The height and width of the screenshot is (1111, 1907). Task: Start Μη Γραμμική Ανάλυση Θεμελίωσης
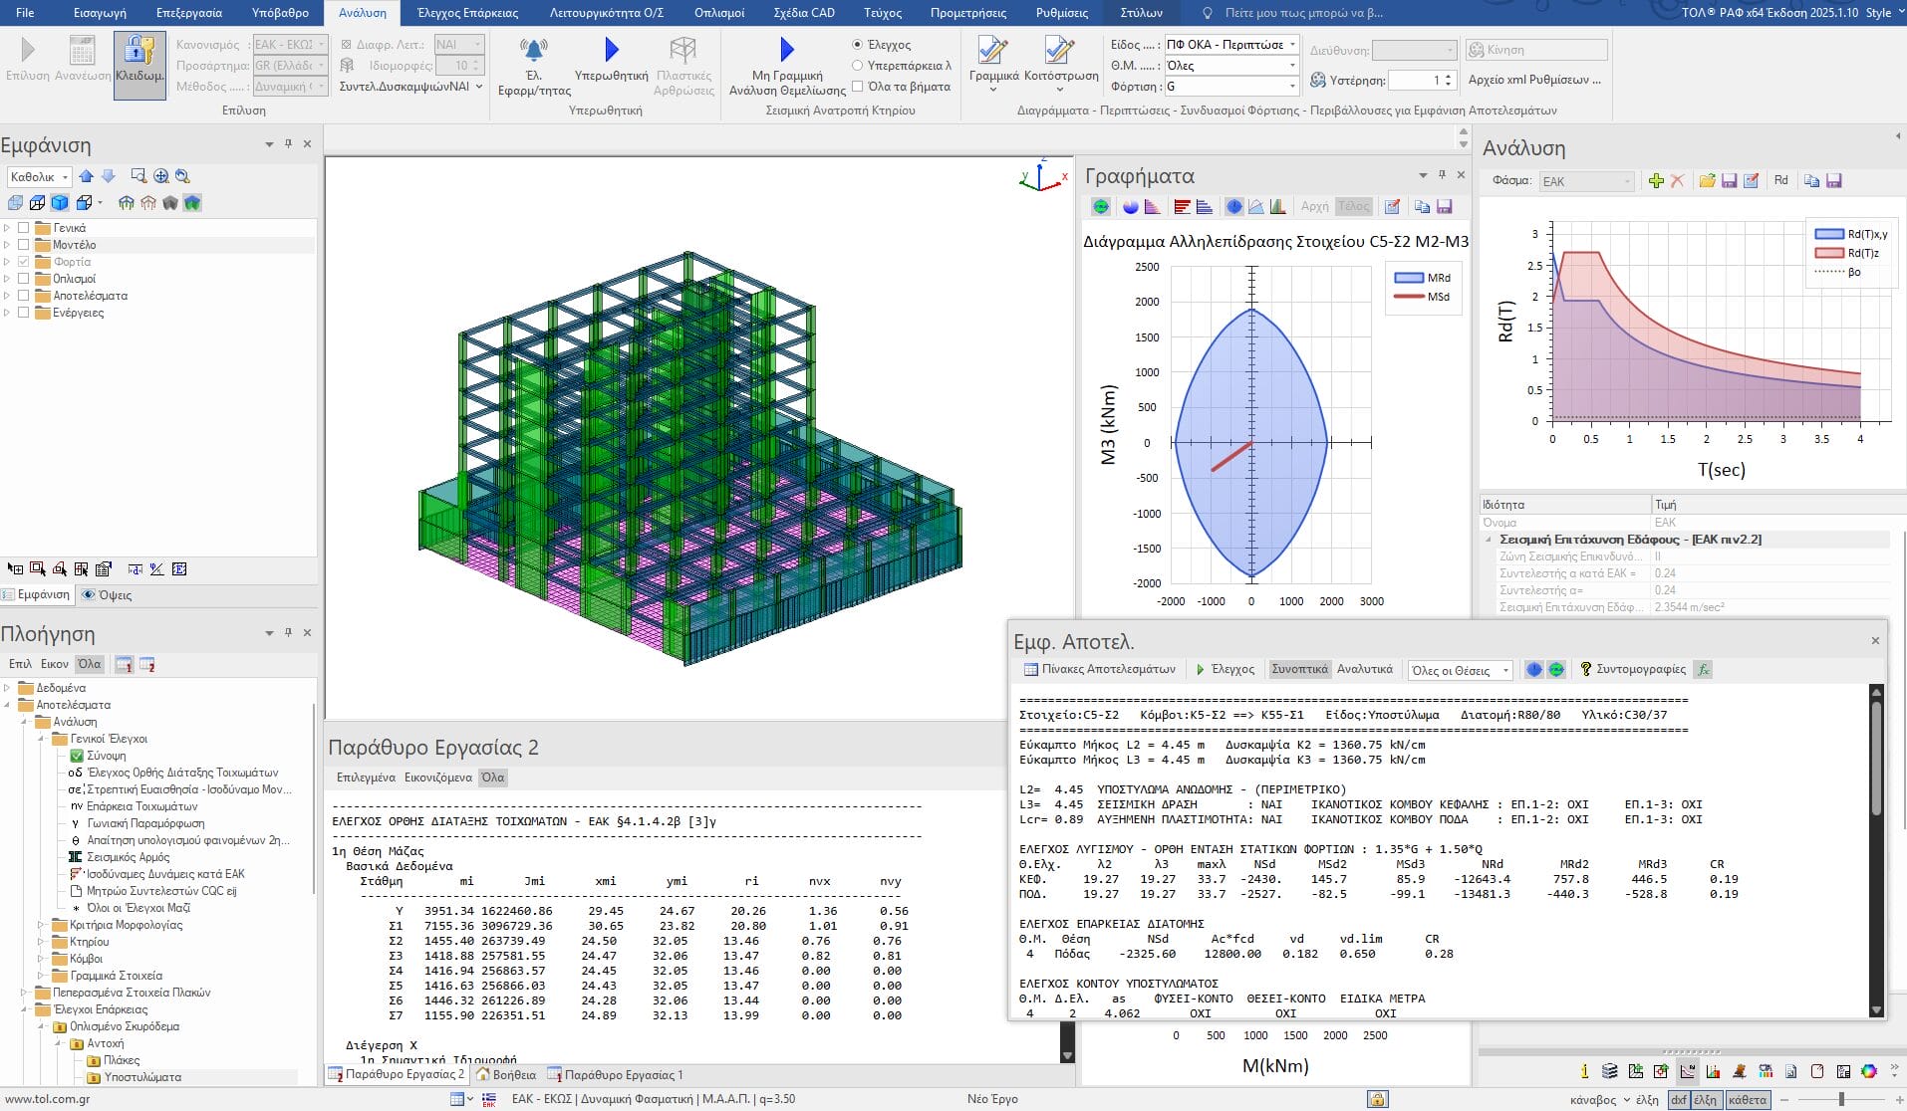pyautogui.click(x=786, y=58)
